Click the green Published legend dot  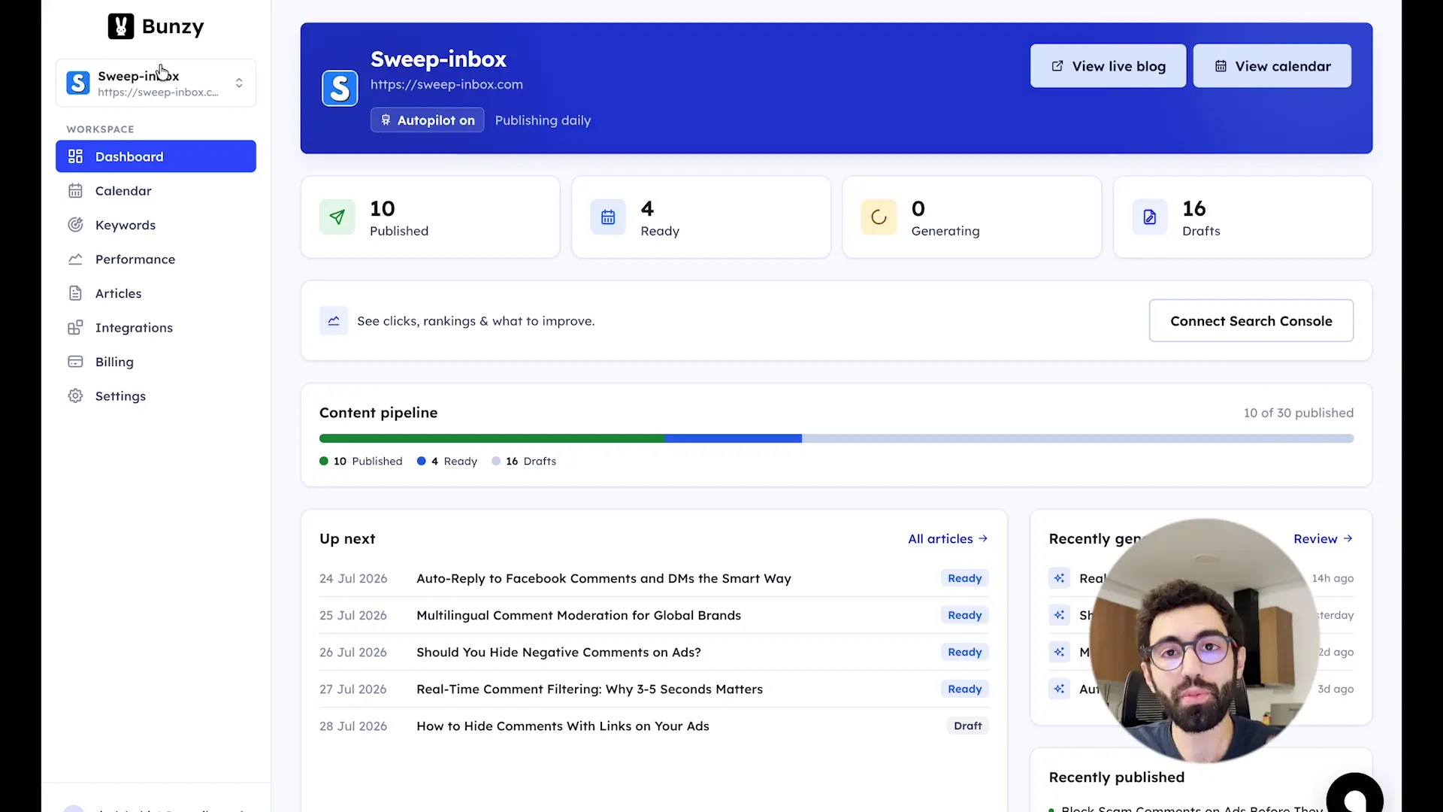(324, 461)
